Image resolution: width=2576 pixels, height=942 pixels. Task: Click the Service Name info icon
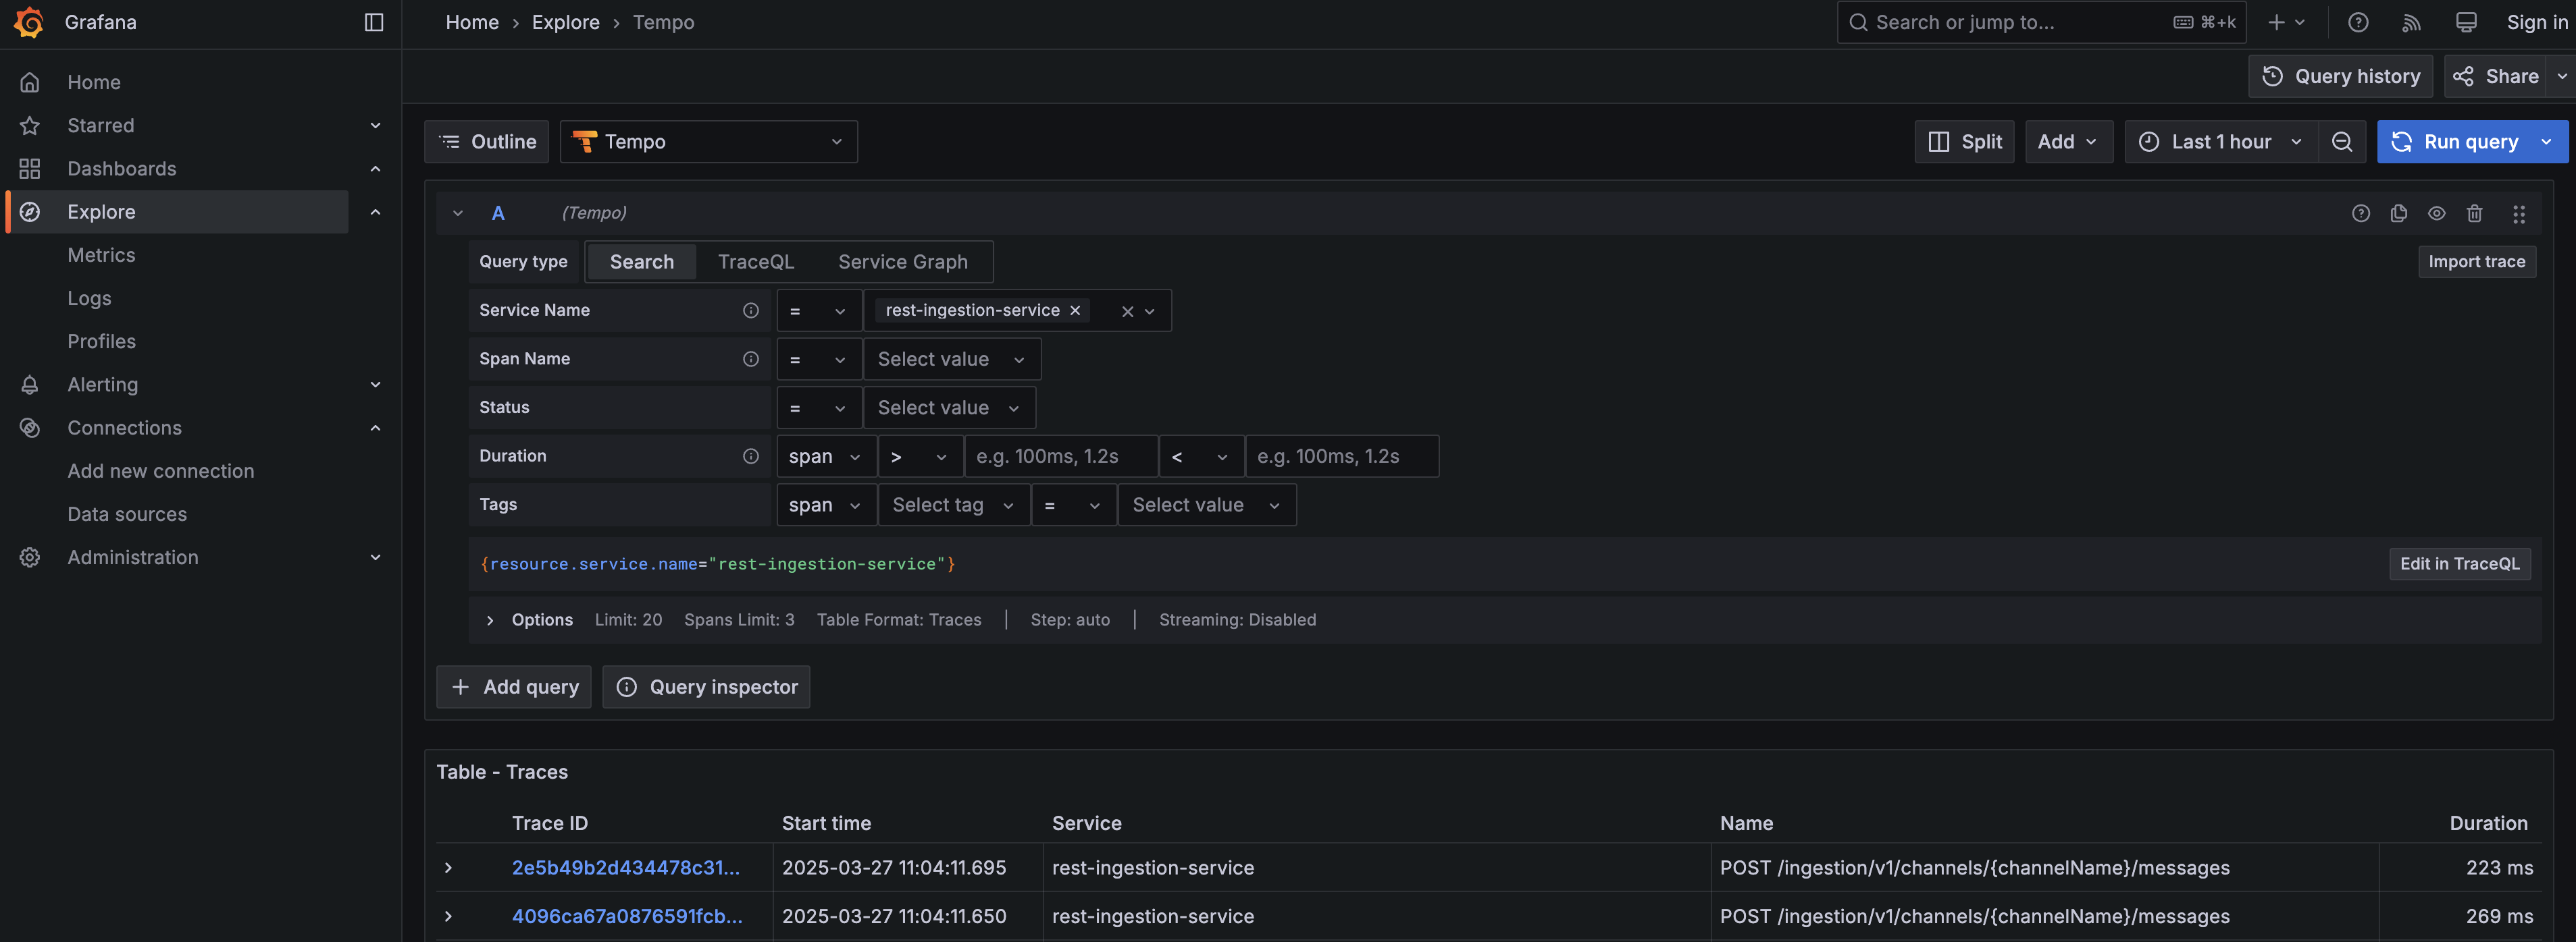coord(751,310)
